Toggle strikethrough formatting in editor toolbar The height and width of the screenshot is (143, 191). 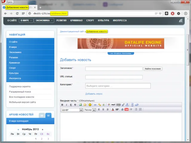[75, 105]
